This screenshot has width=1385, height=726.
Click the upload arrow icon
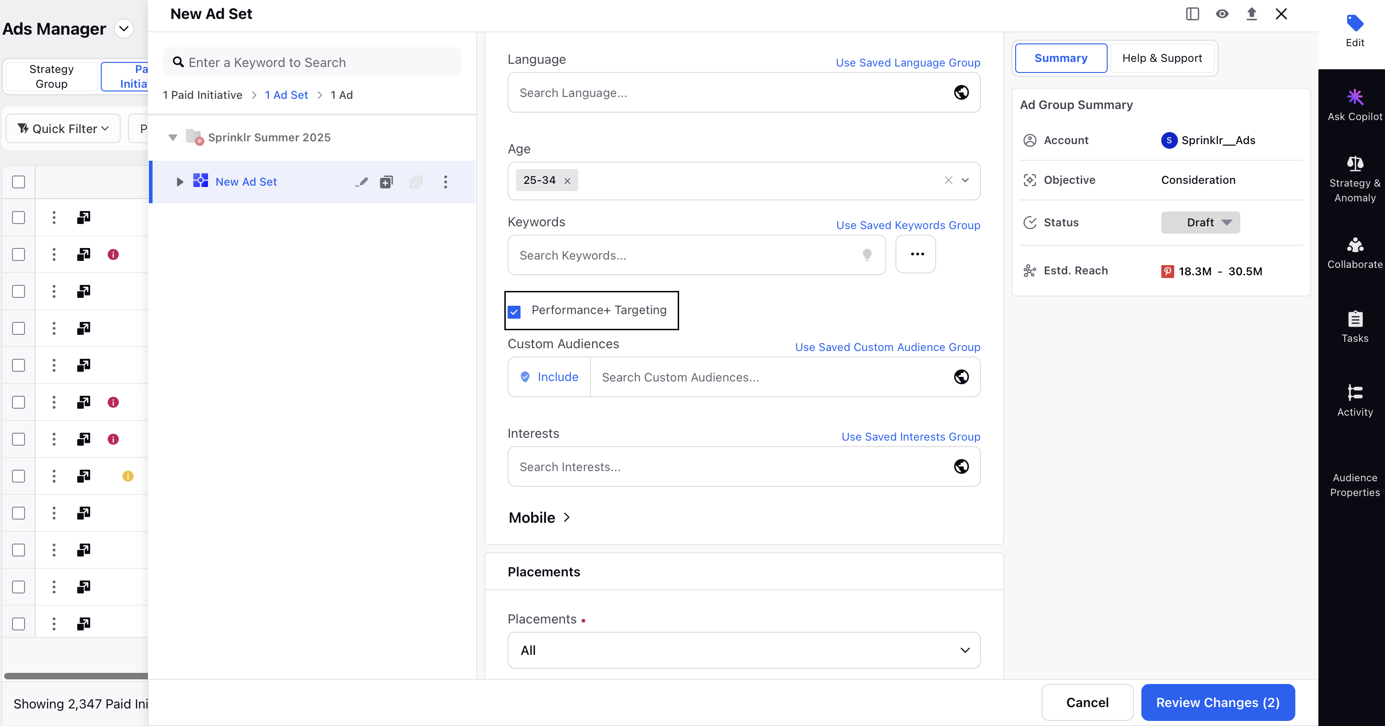(x=1251, y=14)
